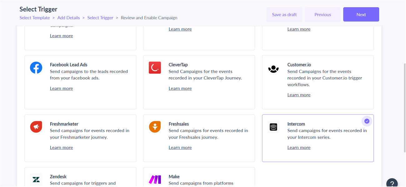Choose the Zendesk trigger title
The height and width of the screenshot is (187, 406).
tap(58, 177)
